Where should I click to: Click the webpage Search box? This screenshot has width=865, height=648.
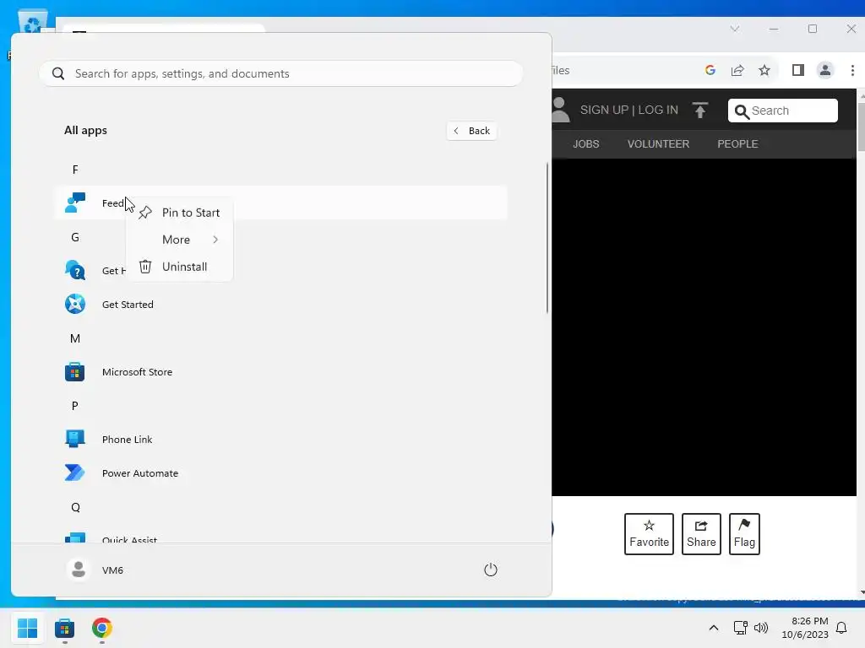tap(783, 111)
